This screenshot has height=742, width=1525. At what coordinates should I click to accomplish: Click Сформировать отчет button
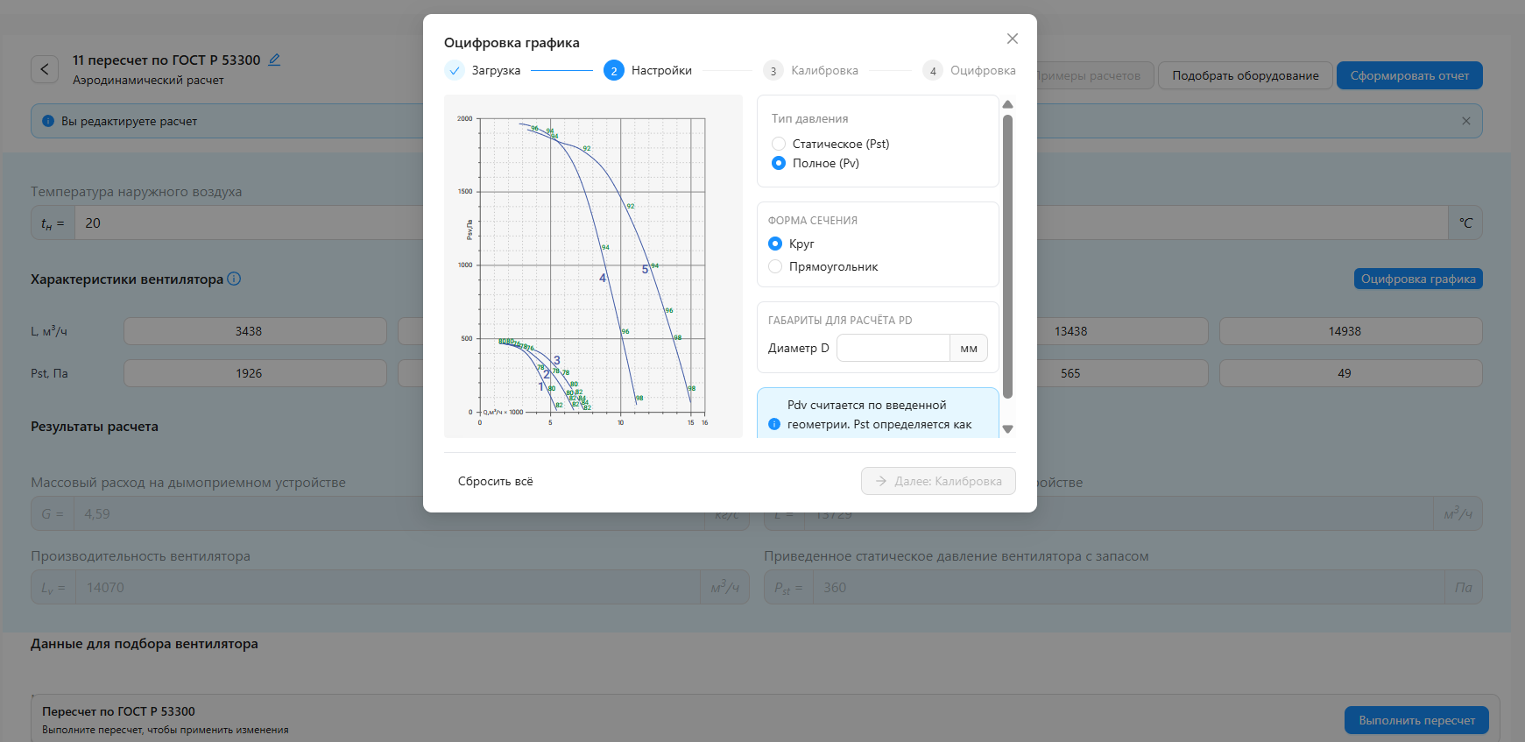(1409, 75)
